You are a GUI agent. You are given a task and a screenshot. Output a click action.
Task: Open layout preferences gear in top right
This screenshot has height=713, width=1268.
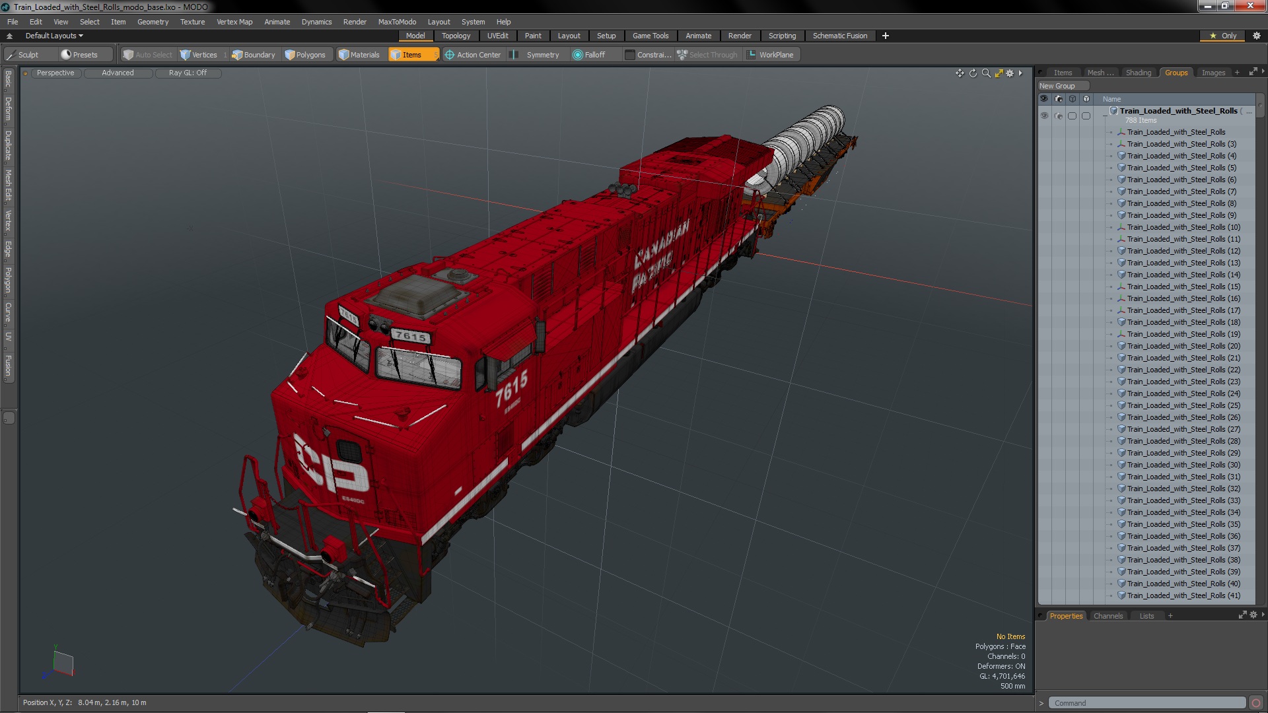click(x=1257, y=36)
